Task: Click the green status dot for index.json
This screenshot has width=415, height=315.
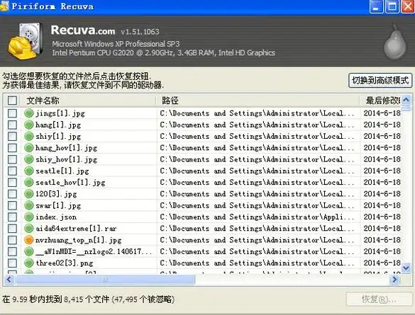Action: [x=29, y=217]
